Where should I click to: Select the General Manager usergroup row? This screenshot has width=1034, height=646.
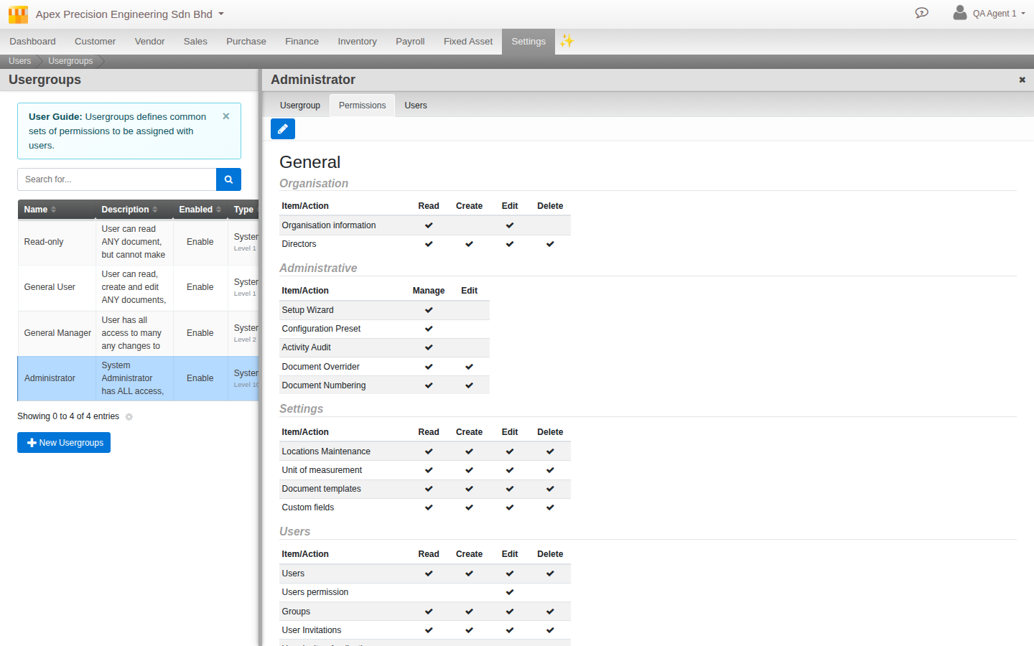coord(138,333)
